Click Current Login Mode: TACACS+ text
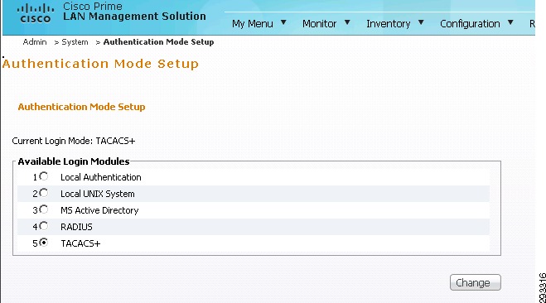This screenshot has height=303, width=546. coord(74,141)
